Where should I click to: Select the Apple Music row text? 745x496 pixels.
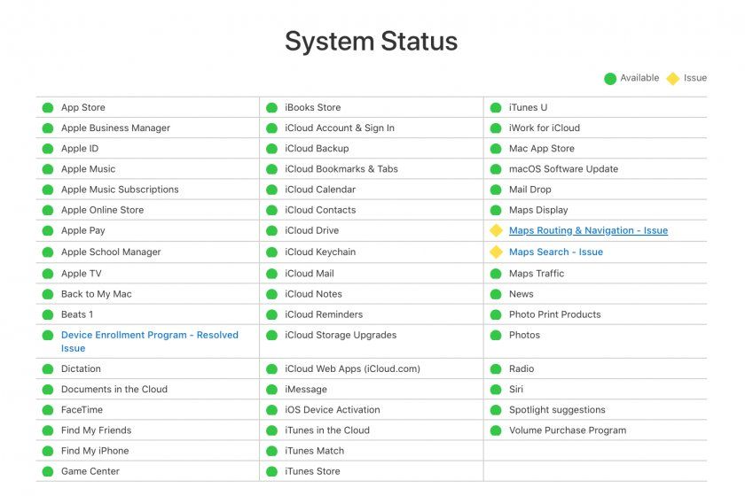[89, 169]
